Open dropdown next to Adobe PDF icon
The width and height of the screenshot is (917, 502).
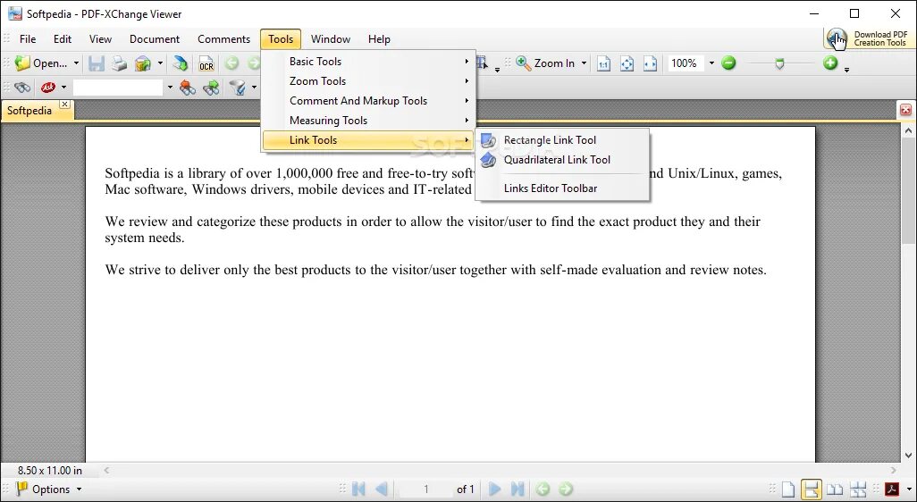[x=908, y=489]
